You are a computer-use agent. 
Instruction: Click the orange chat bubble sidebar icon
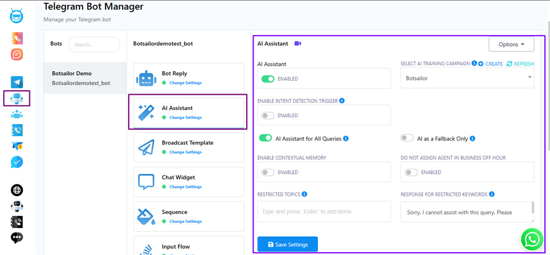pyautogui.click(x=17, y=54)
